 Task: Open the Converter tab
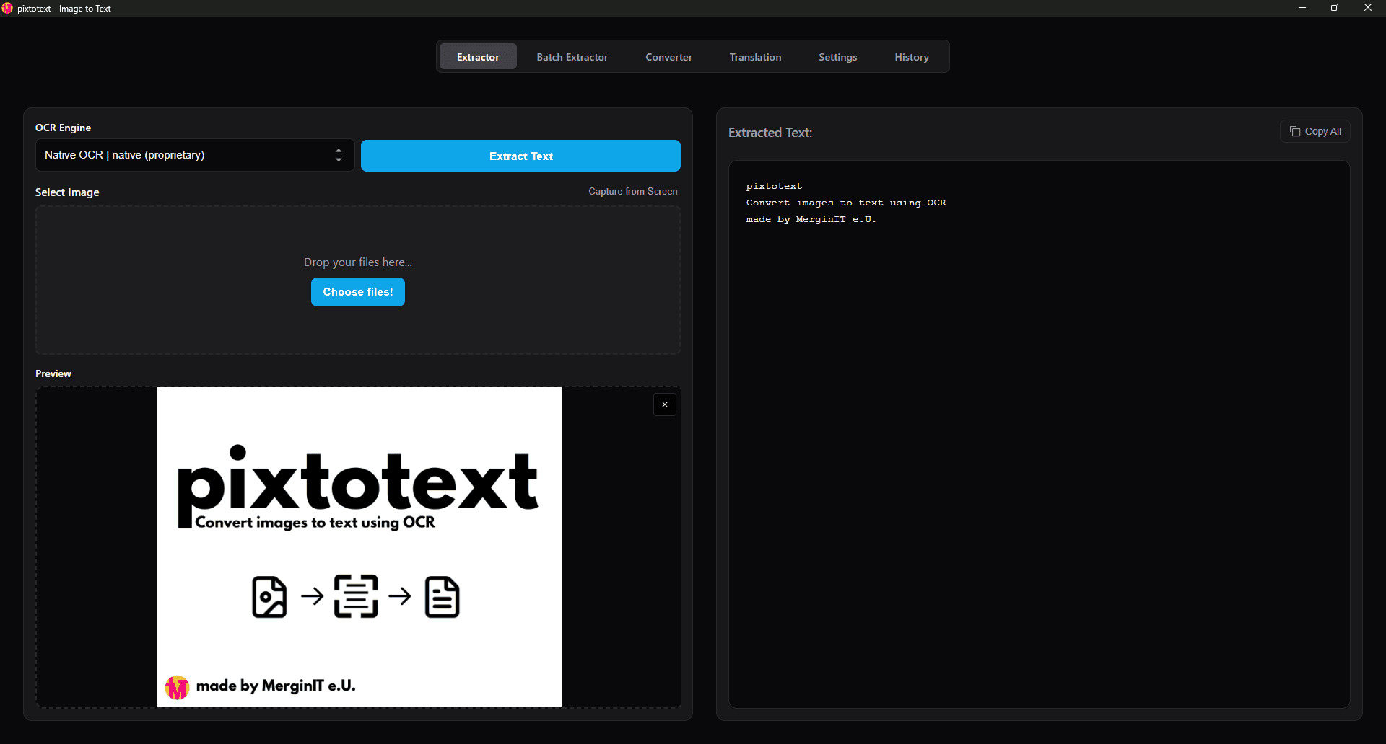pyautogui.click(x=668, y=56)
